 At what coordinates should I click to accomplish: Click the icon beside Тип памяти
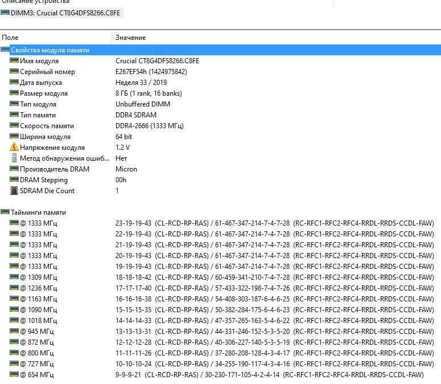tap(14, 115)
